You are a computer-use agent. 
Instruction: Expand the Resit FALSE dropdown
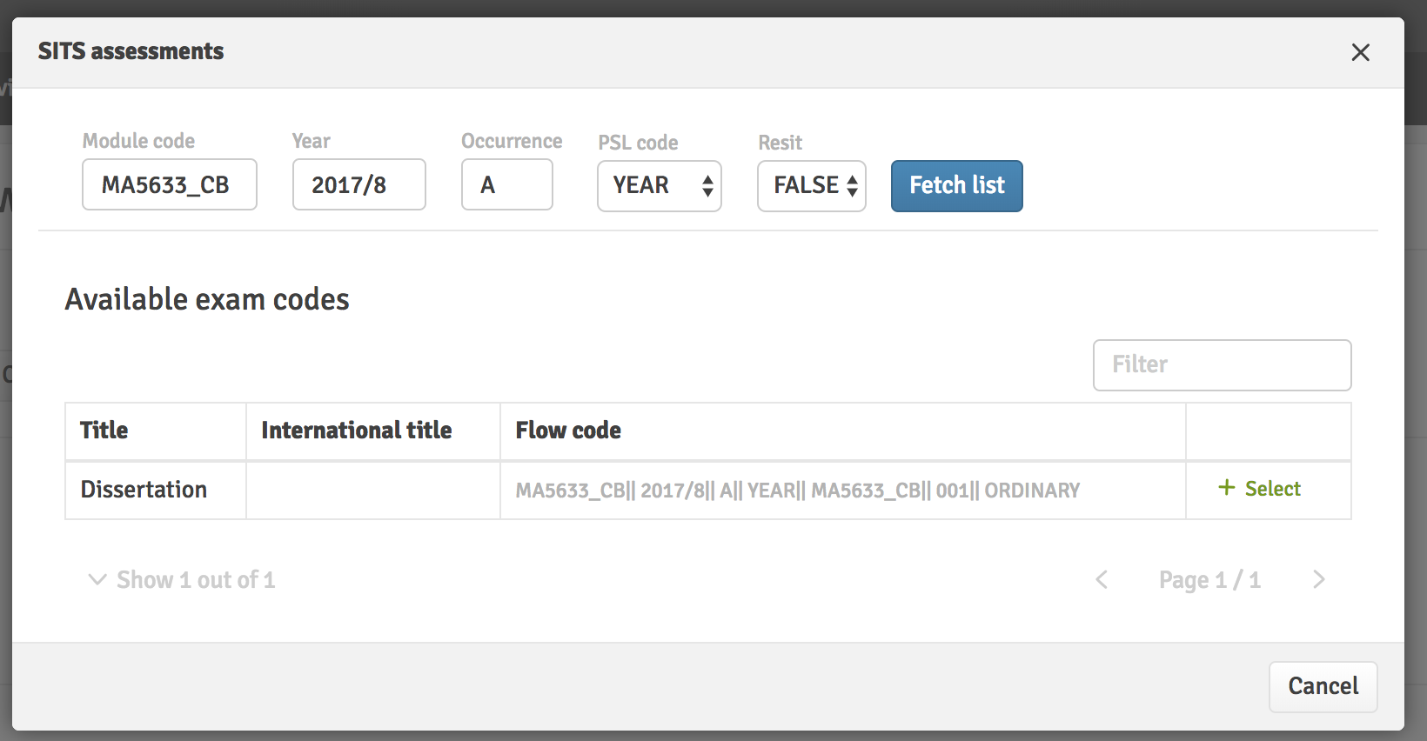811,186
